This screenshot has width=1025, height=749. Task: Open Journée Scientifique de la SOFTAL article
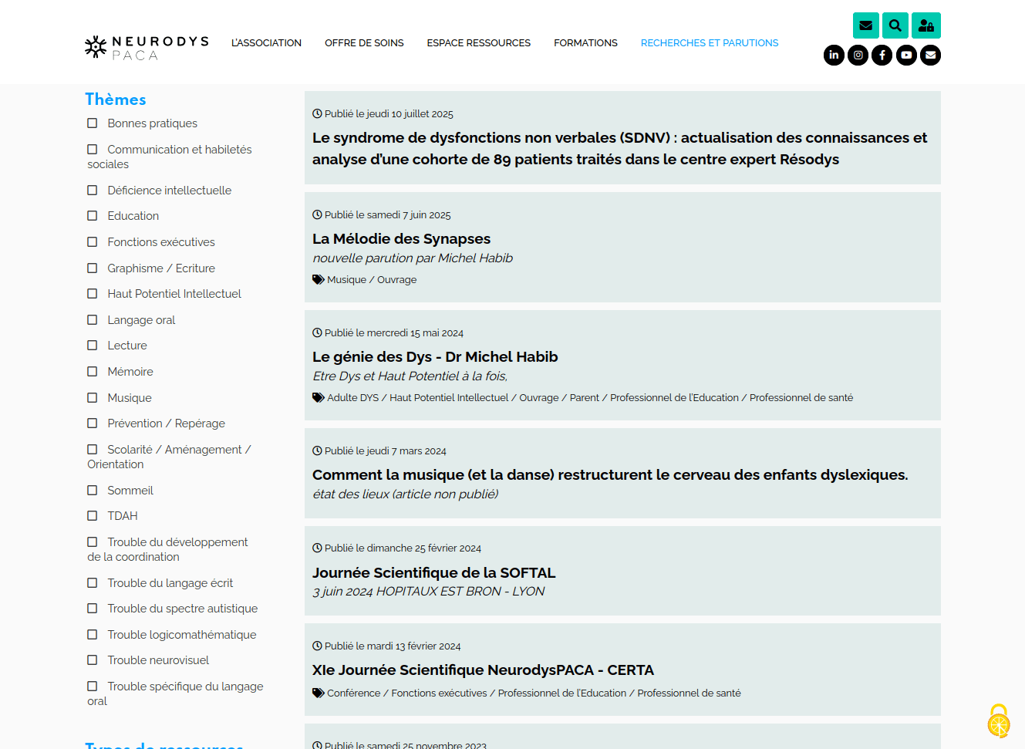(433, 572)
